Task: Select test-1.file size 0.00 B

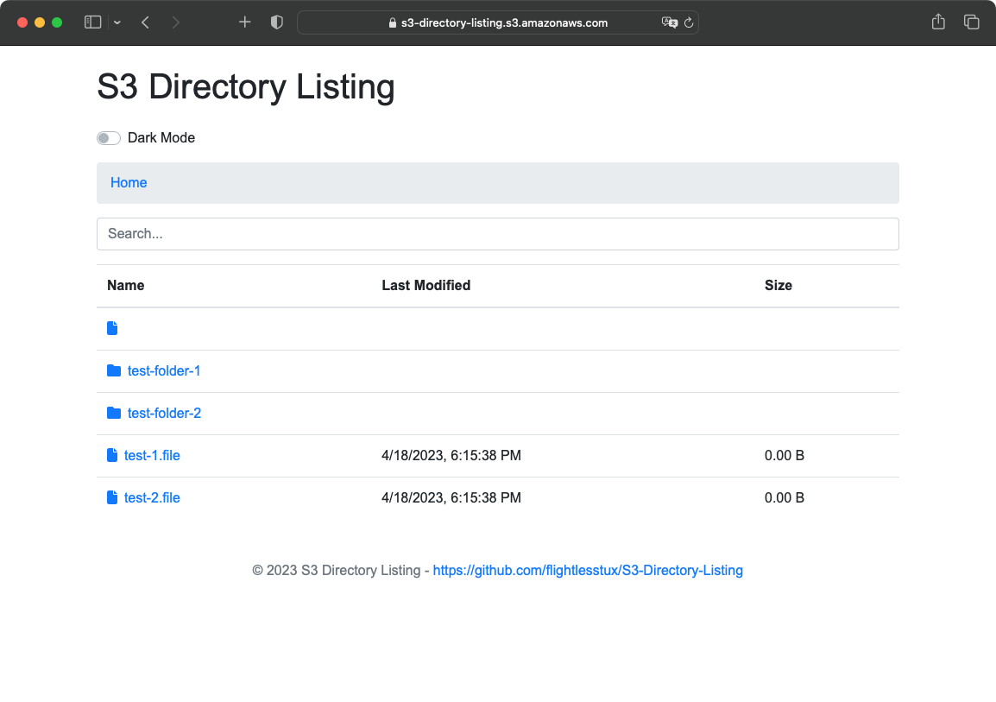Action: coord(785,456)
